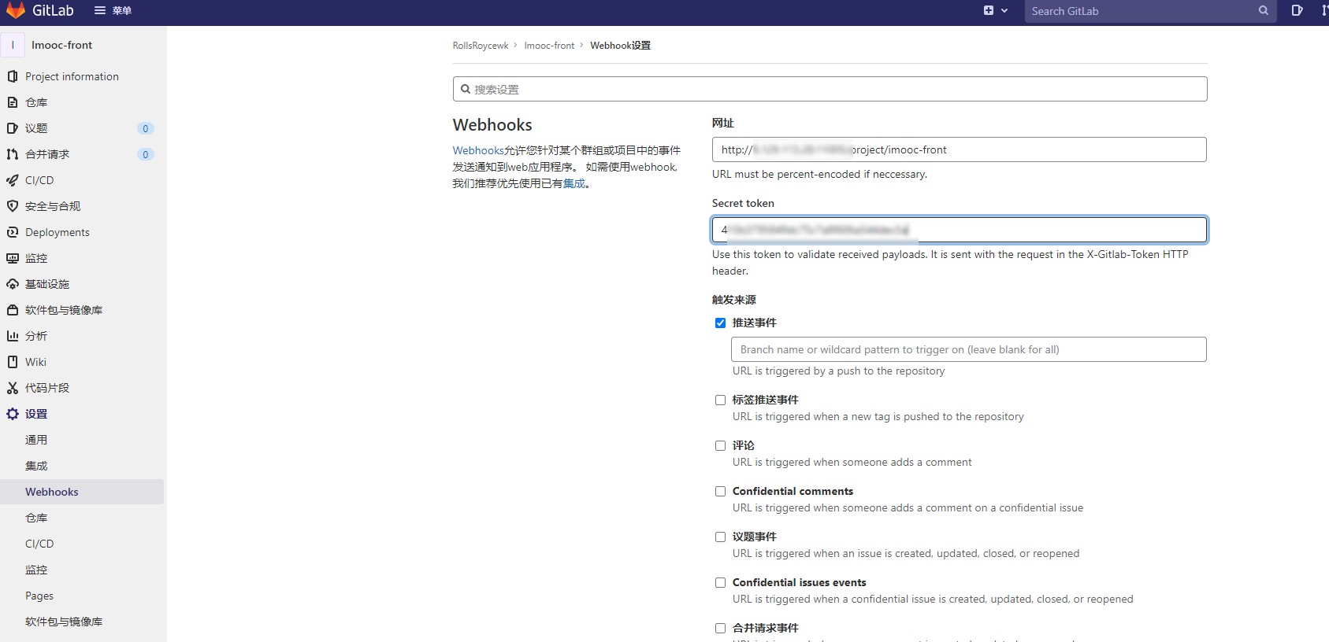Focus the 搜索设置 search field
The width and height of the screenshot is (1329, 642).
(830, 89)
